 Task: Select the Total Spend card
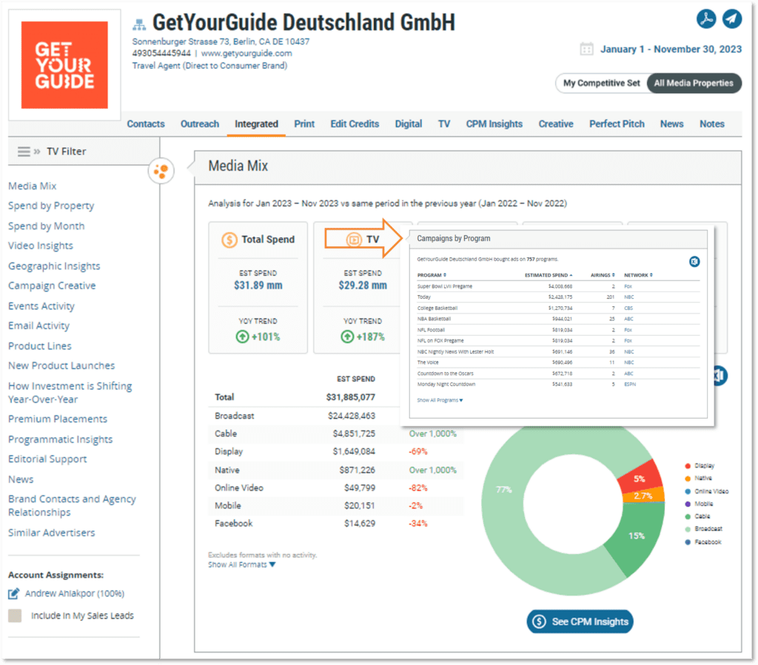[258, 288]
